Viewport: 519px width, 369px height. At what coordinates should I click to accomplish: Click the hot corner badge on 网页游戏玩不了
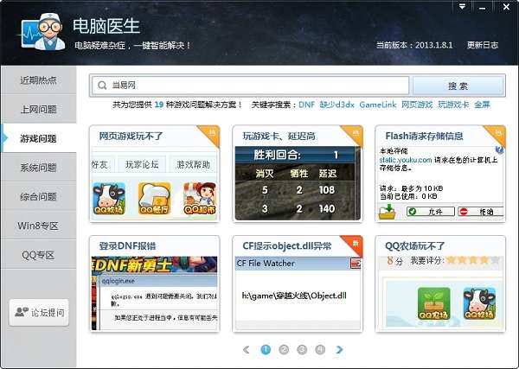tap(211, 134)
